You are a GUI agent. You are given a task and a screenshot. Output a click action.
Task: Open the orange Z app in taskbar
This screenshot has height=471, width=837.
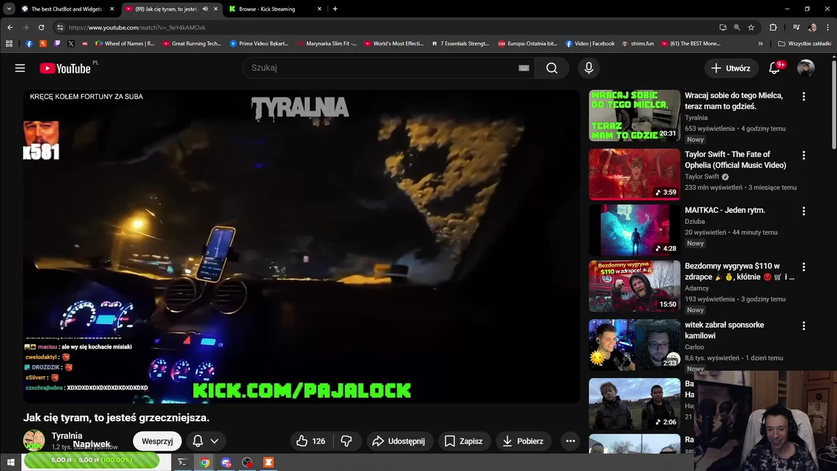pyautogui.click(x=268, y=462)
